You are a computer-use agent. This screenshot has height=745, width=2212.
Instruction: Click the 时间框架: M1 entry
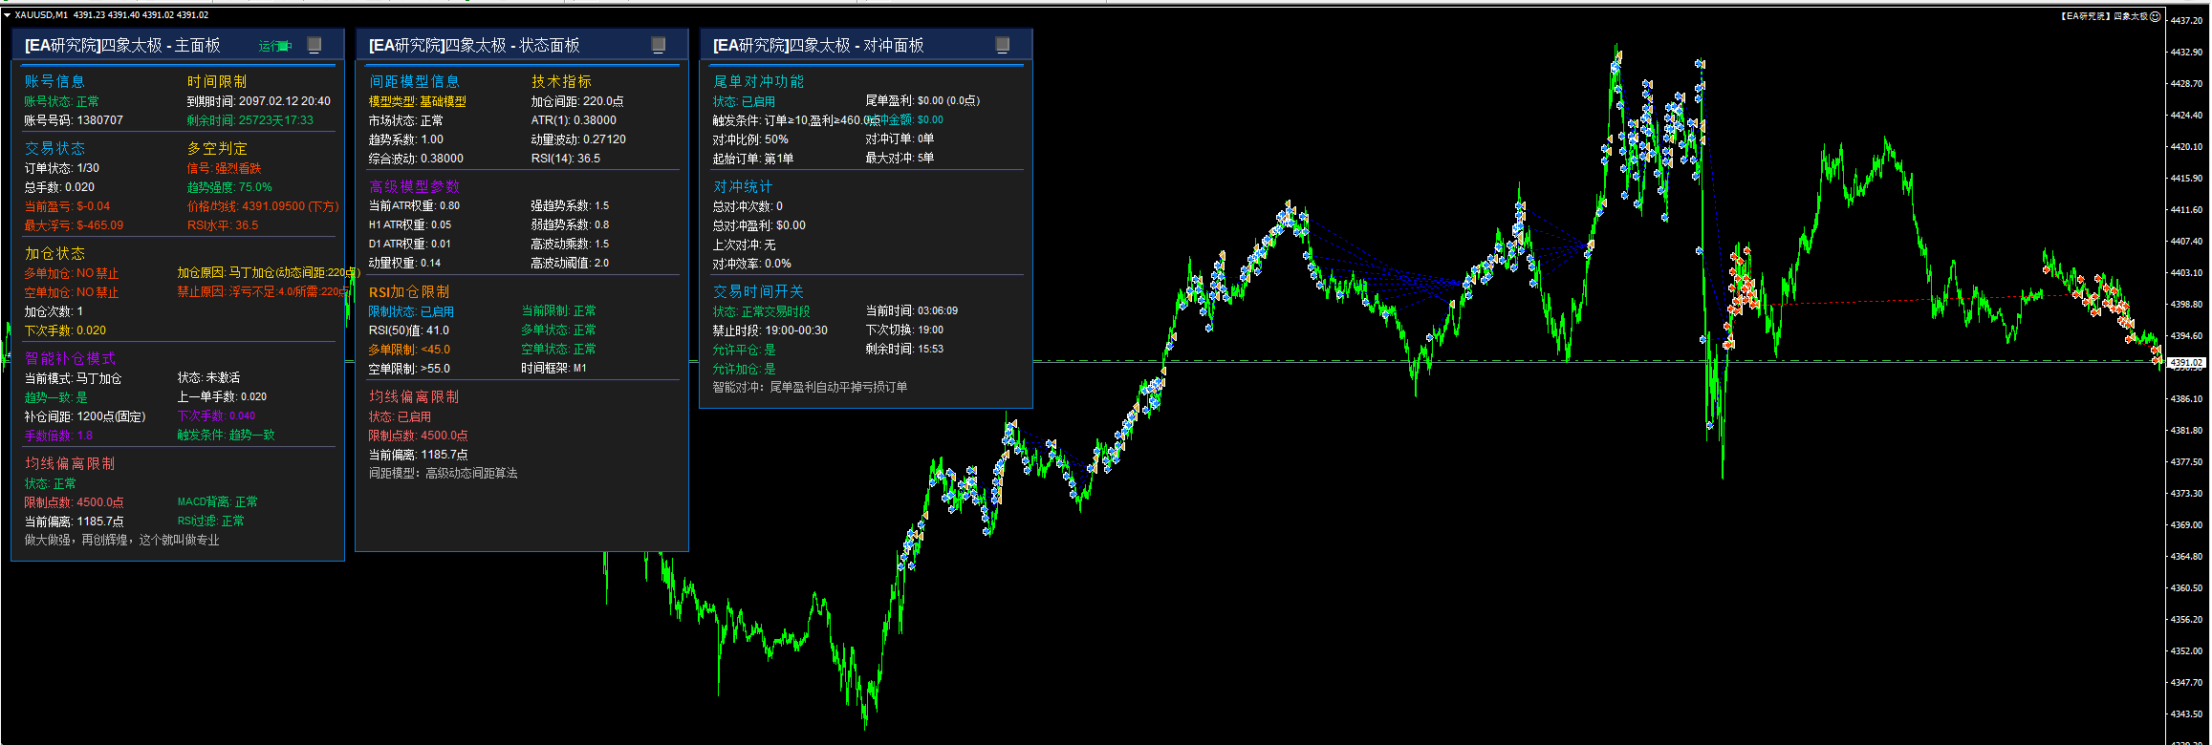(x=553, y=368)
